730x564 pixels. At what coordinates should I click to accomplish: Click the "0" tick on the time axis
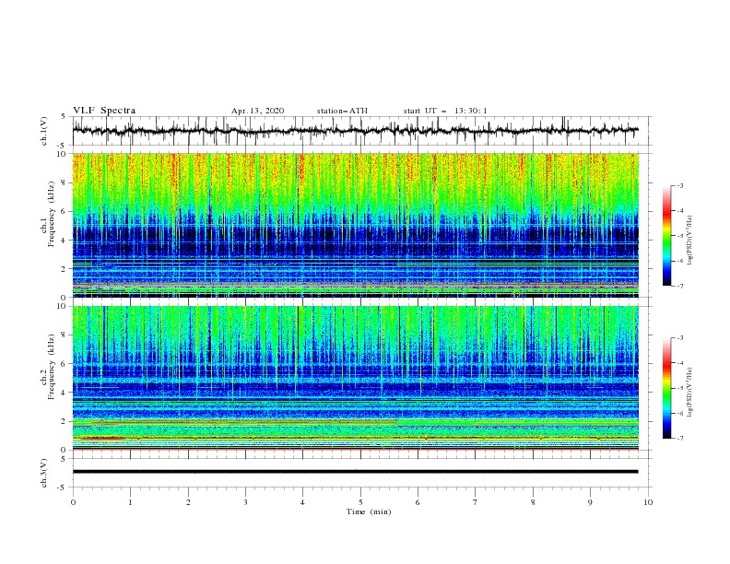[x=73, y=502]
